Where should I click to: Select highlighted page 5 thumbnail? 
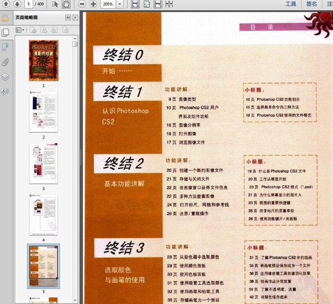(43, 266)
